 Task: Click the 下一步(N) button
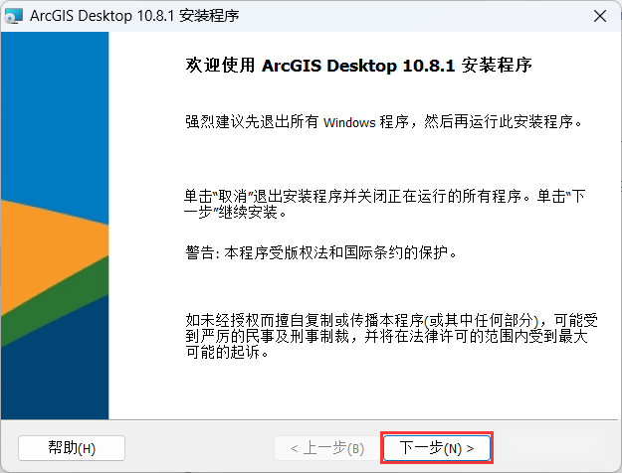[x=436, y=448]
